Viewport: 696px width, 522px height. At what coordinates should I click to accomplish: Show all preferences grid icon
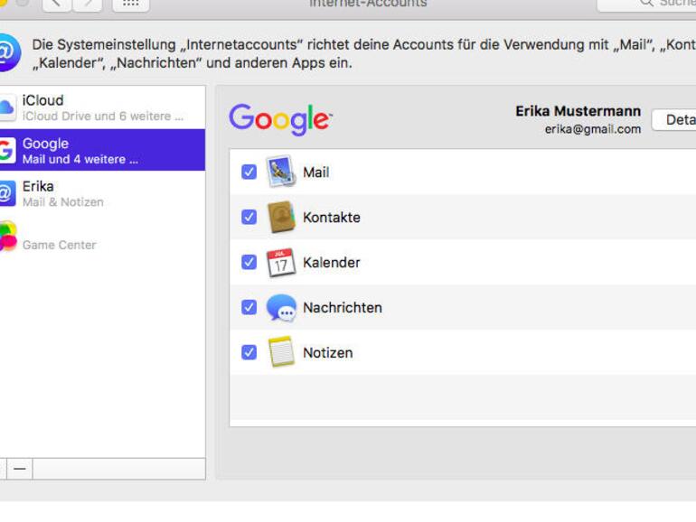pyautogui.click(x=130, y=5)
